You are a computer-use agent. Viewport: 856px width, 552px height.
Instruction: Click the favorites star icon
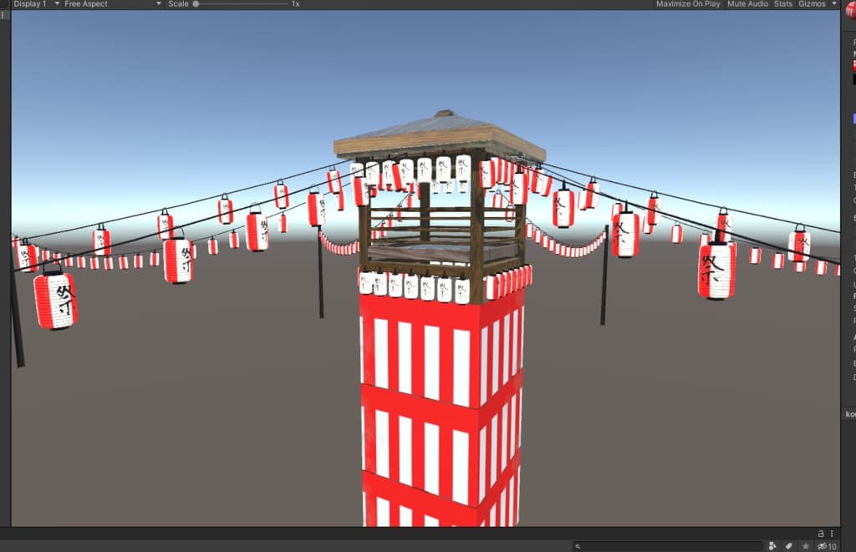pyautogui.click(x=805, y=546)
